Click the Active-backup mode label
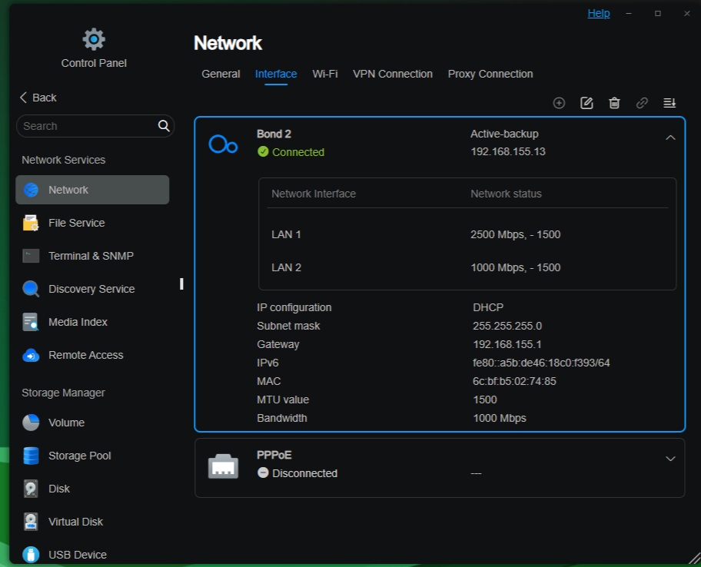 (x=504, y=134)
